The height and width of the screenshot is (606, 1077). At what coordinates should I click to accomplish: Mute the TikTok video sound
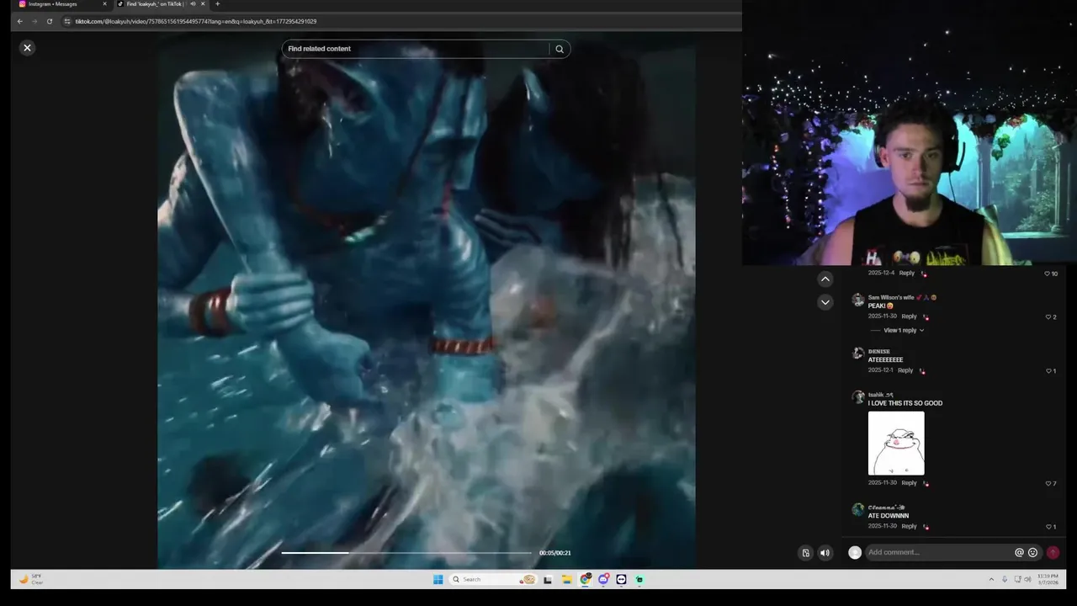click(x=825, y=553)
